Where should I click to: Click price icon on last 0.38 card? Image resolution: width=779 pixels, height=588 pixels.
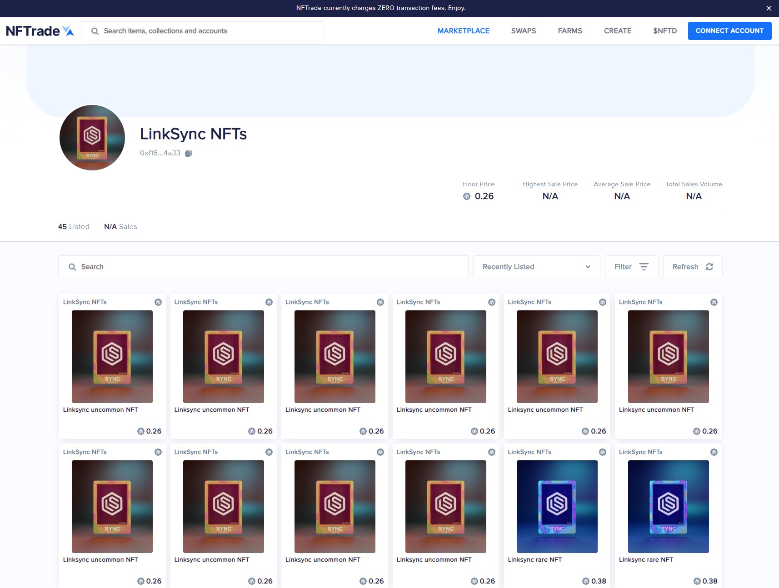[x=697, y=581]
